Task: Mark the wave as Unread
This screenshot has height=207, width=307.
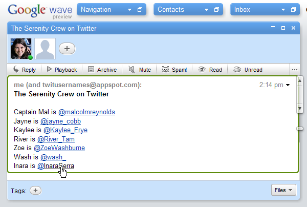Action: tap(248, 70)
